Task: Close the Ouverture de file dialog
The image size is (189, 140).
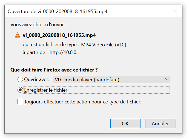Action: click(x=175, y=11)
